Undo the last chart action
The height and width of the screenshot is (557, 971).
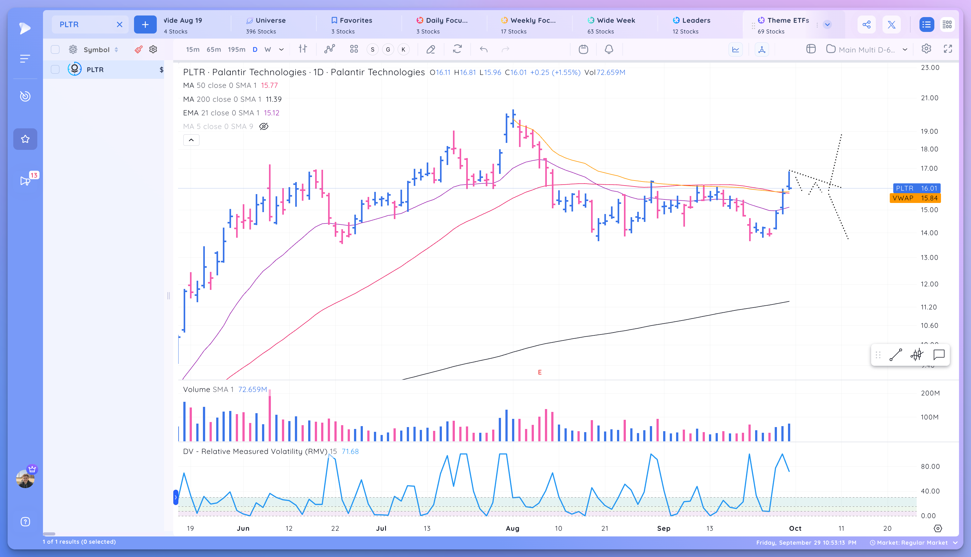(484, 49)
